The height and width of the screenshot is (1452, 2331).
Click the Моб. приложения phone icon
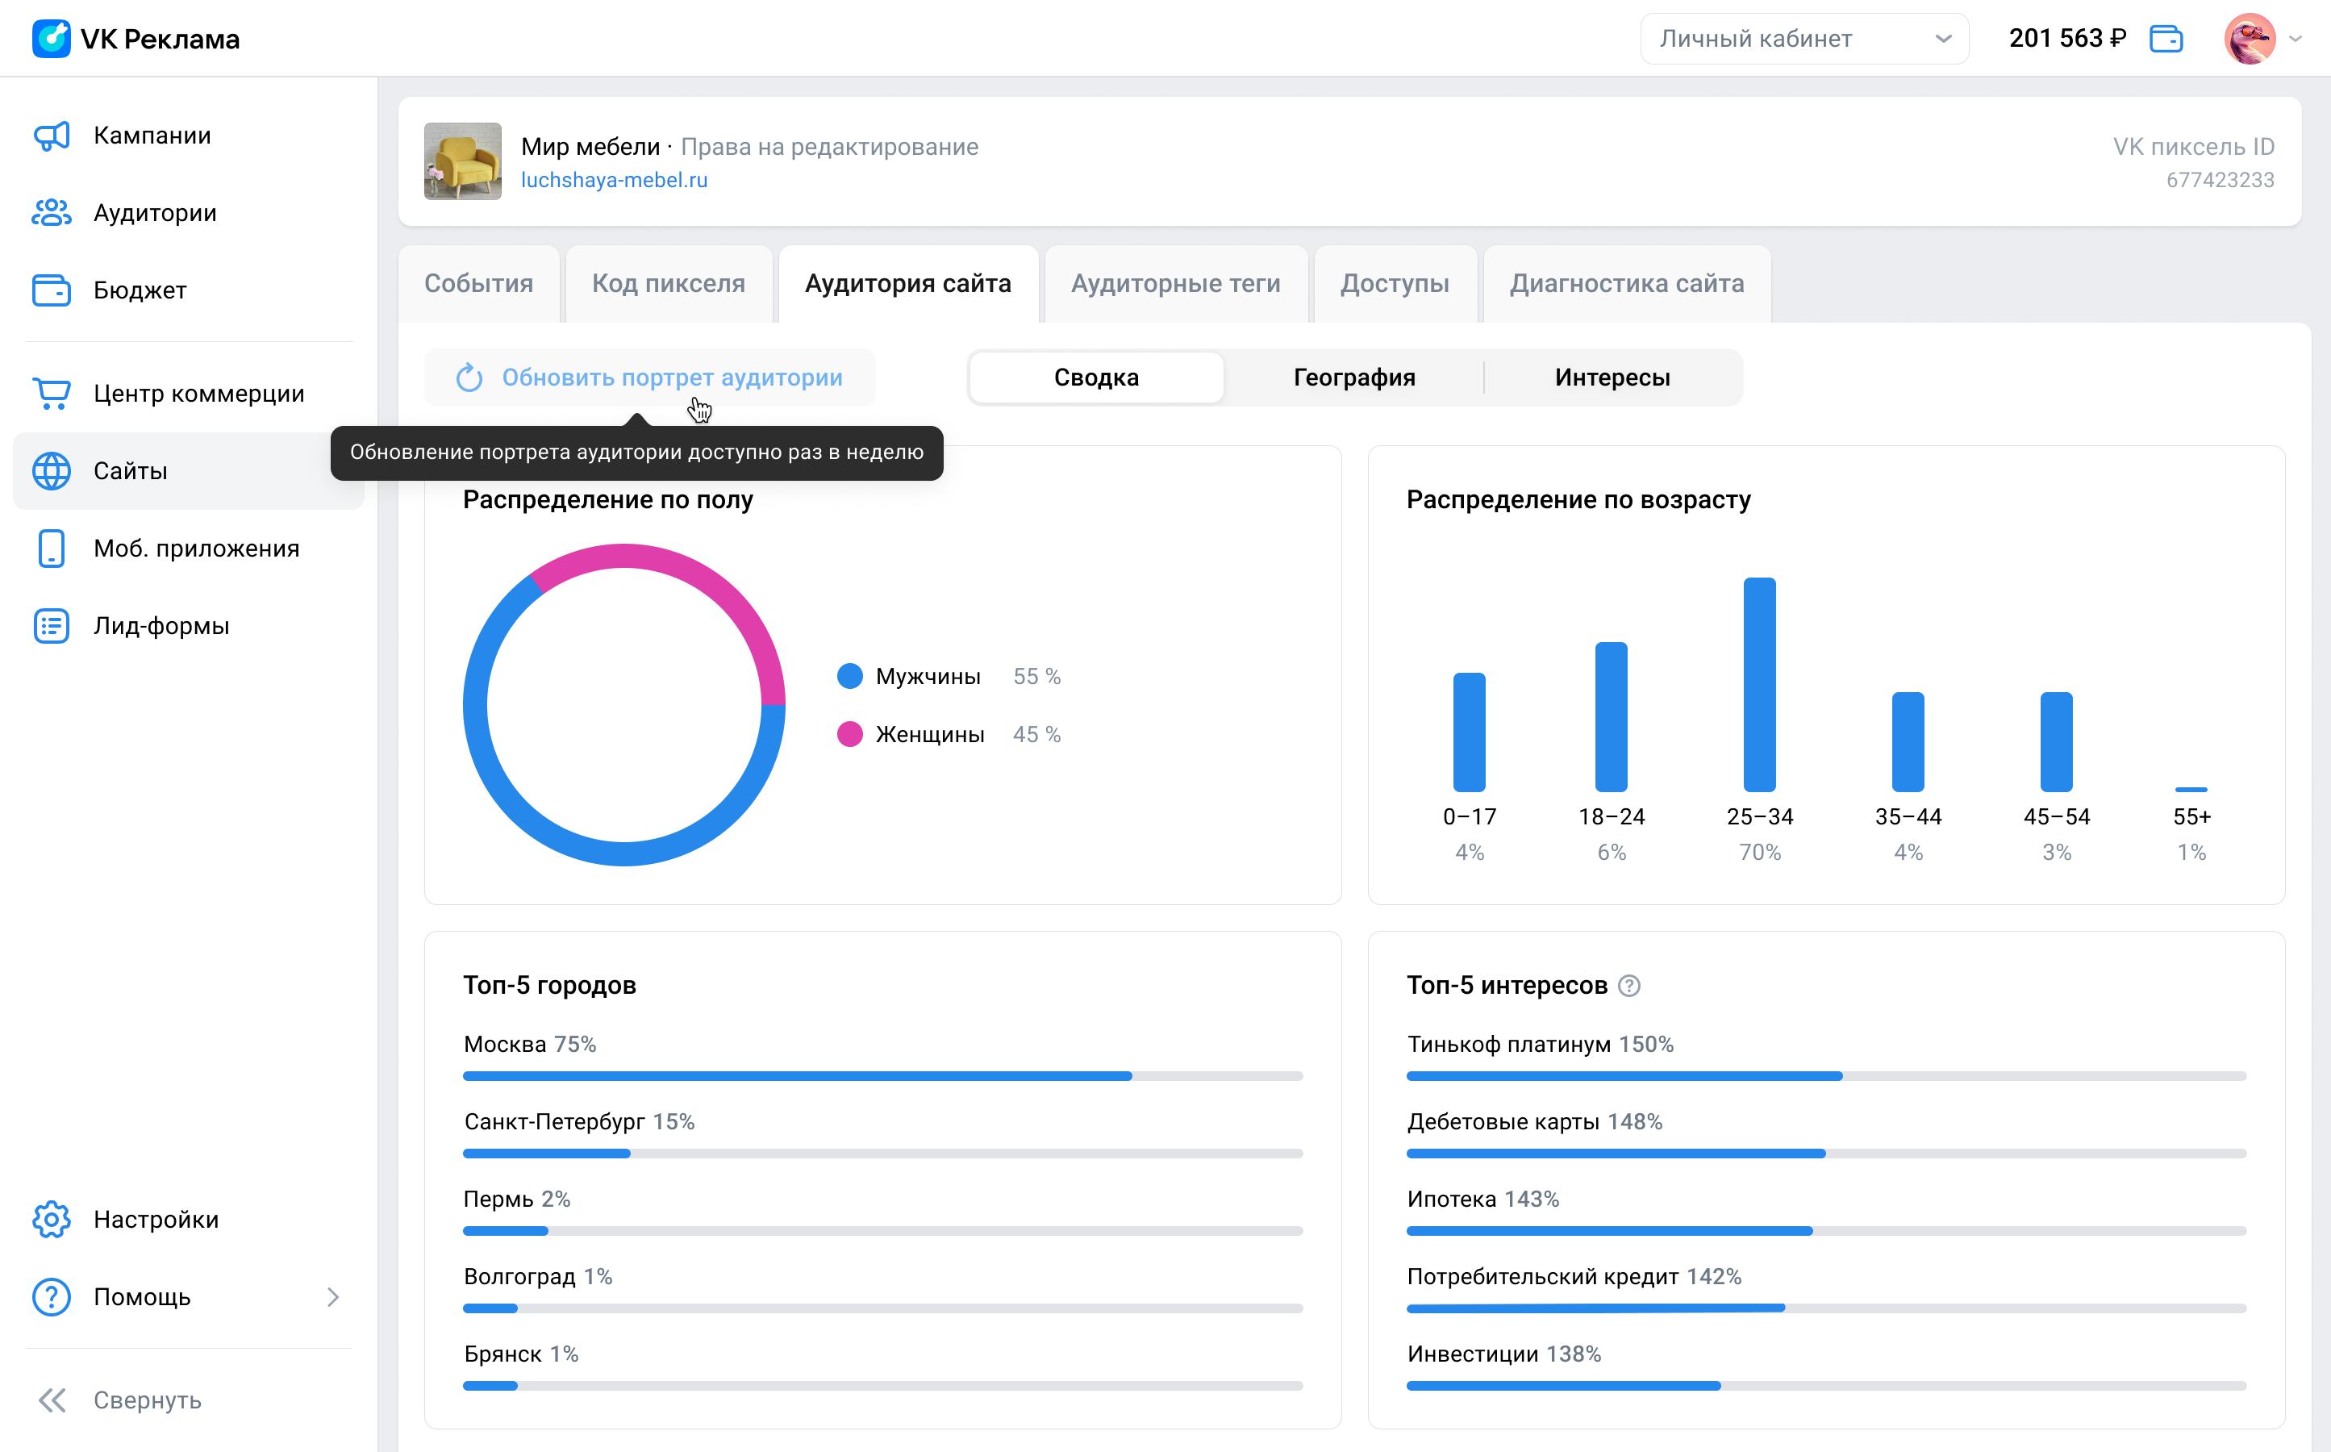tap(52, 549)
